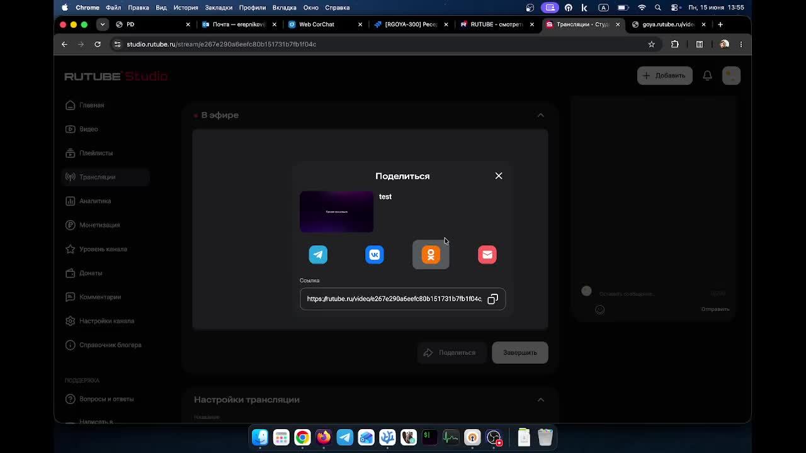
Task: Share the stream via Telegram icon in dialog
Action: coord(318,254)
